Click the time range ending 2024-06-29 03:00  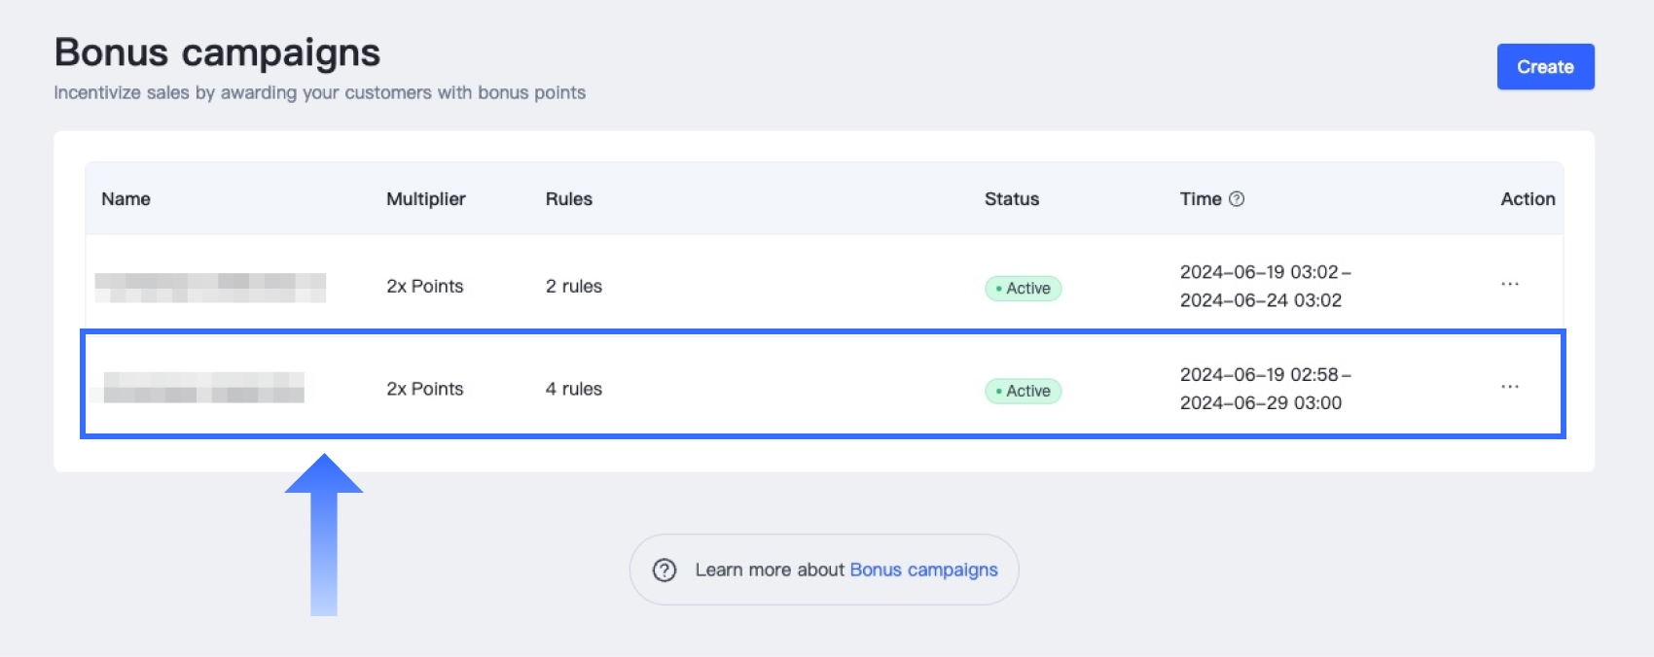pos(1264,389)
